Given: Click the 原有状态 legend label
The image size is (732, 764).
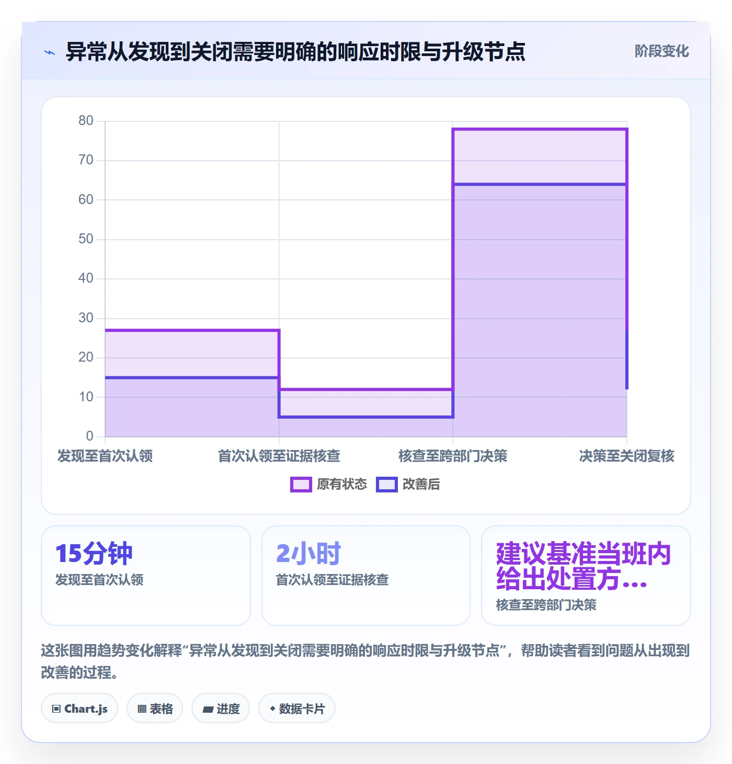Looking at the screenshot, I should click(x=342, y=485).
